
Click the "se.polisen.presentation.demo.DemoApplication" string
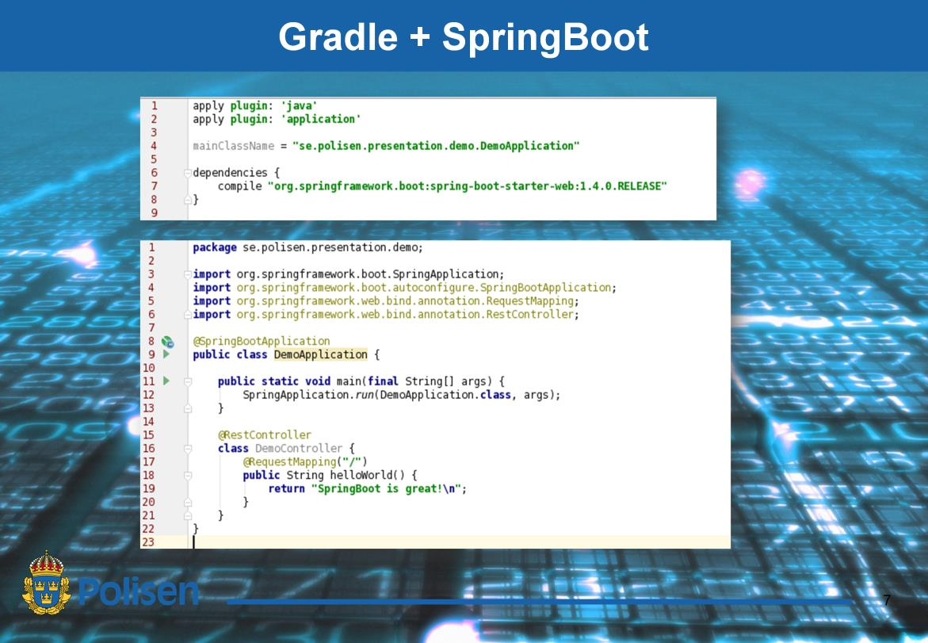click(436, 146)
